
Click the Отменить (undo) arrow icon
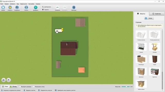(x=57, y=7)
